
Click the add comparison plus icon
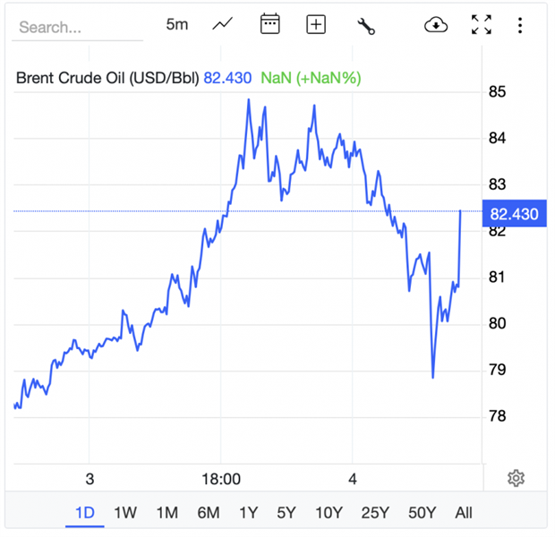(316, 24)
